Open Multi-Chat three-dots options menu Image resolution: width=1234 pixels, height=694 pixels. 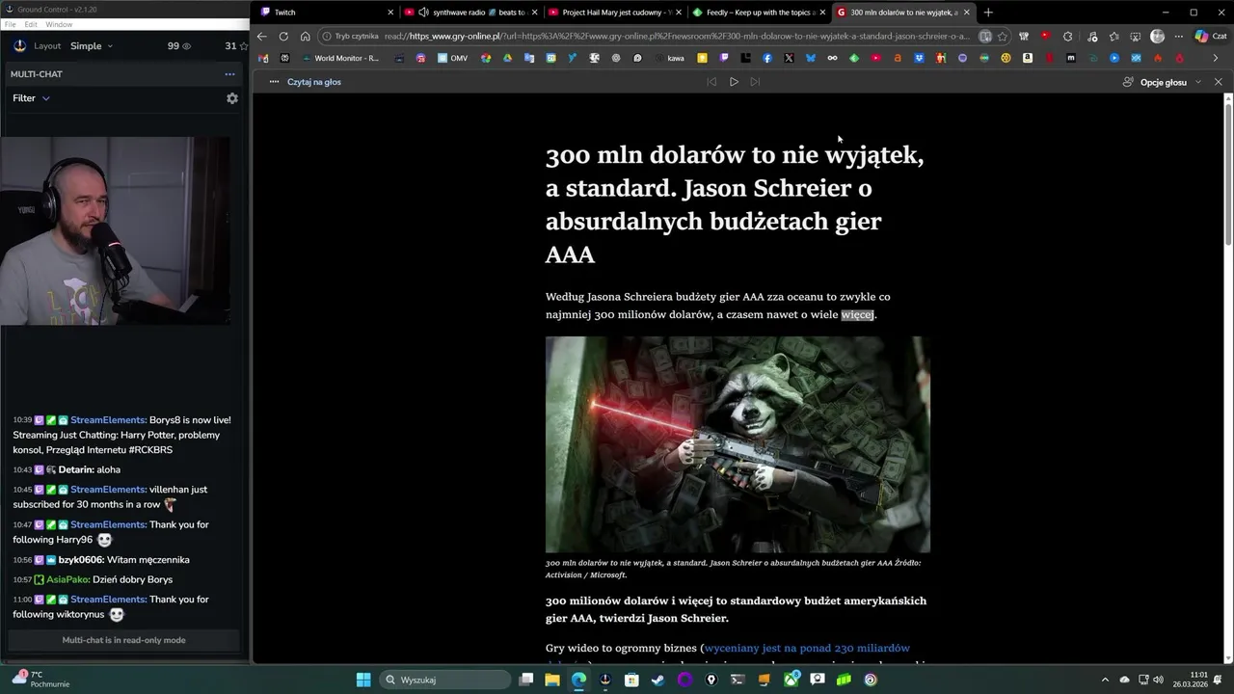pyautogui.click(x=229, y=74)
